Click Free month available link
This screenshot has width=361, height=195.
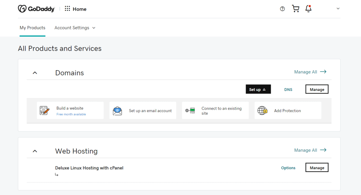71,114
